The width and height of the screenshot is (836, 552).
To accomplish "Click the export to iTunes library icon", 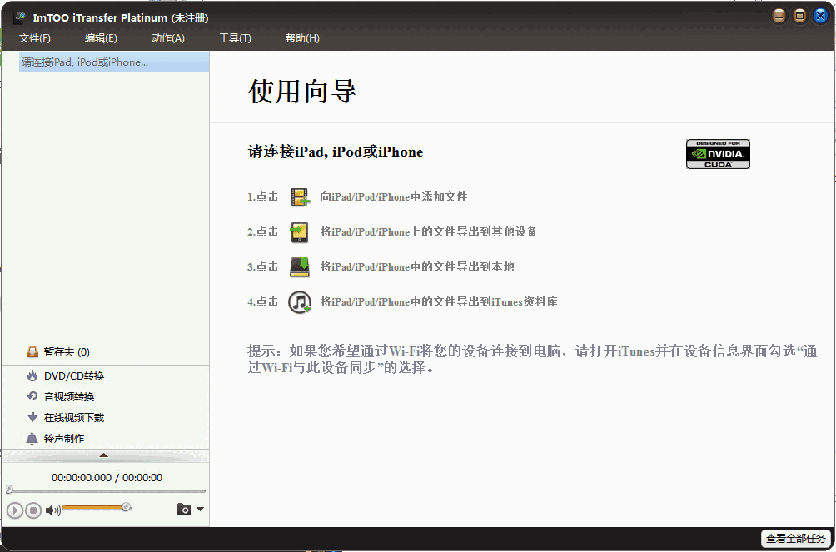I will [x=298, y=301].
